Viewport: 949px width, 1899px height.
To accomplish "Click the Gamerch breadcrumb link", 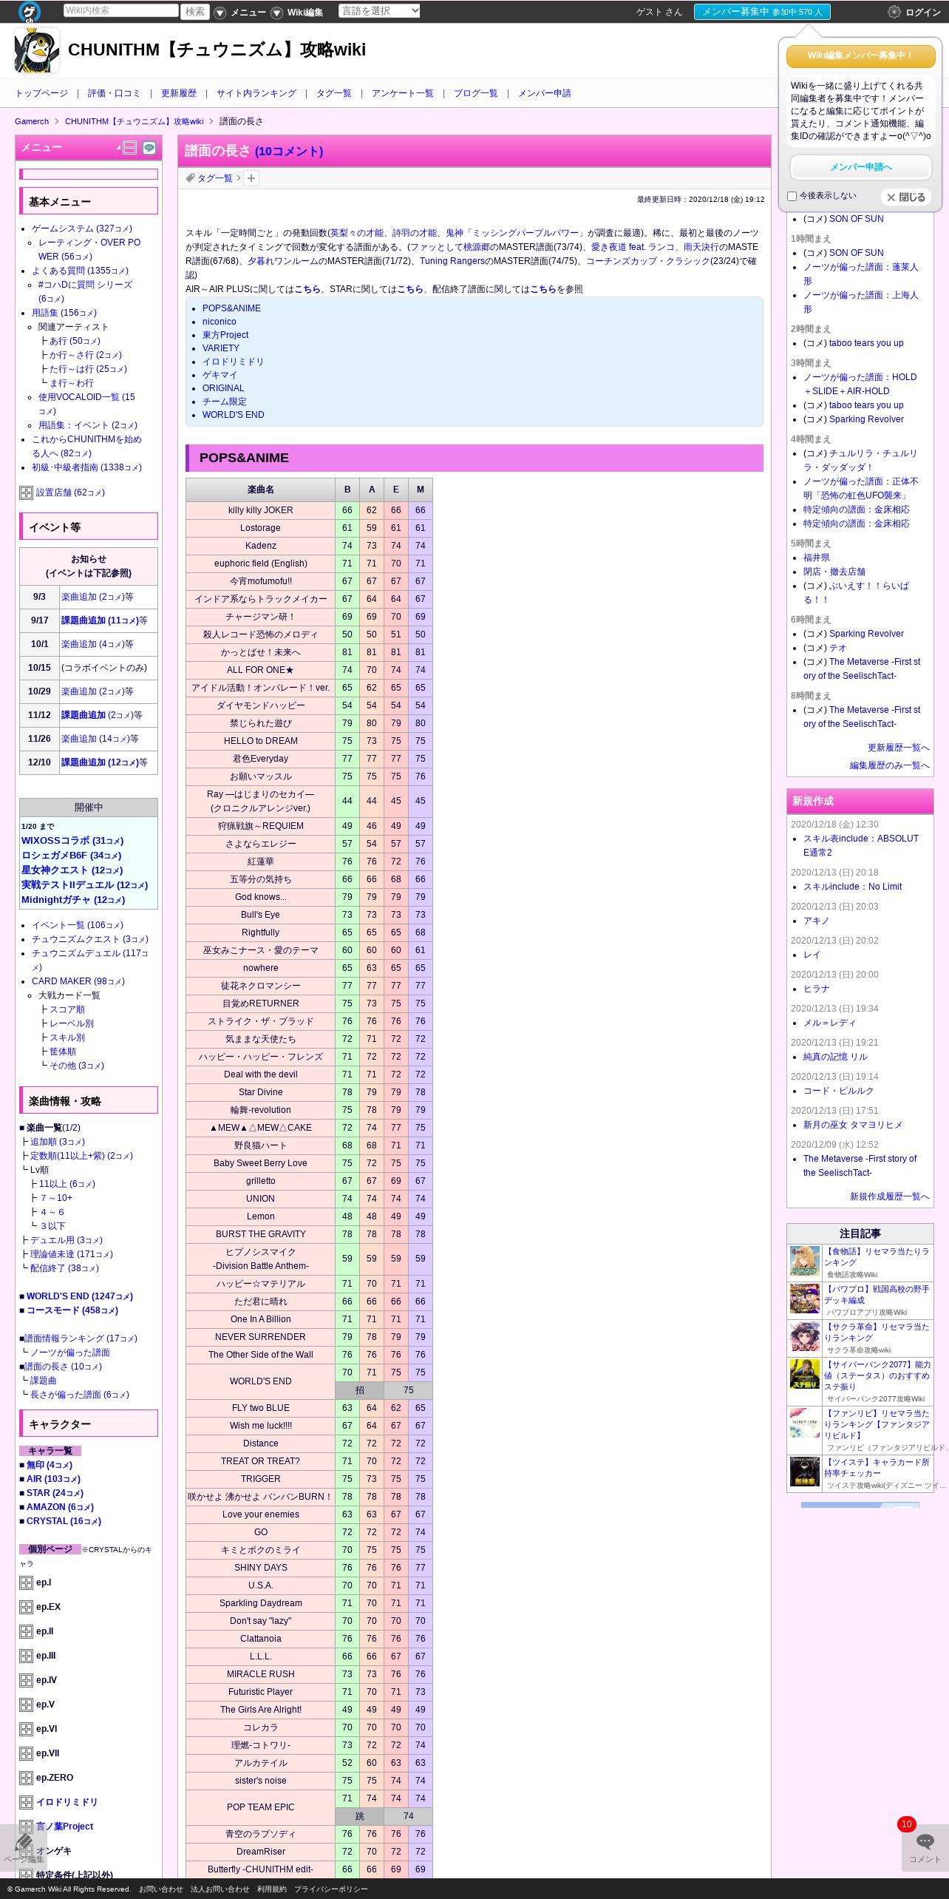I will click(32, 121).
